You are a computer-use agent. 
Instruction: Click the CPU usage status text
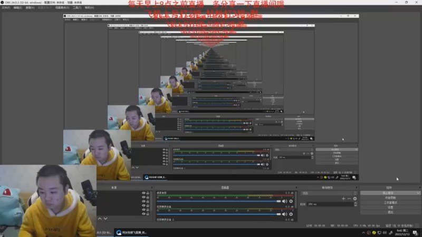pos(367,226)
